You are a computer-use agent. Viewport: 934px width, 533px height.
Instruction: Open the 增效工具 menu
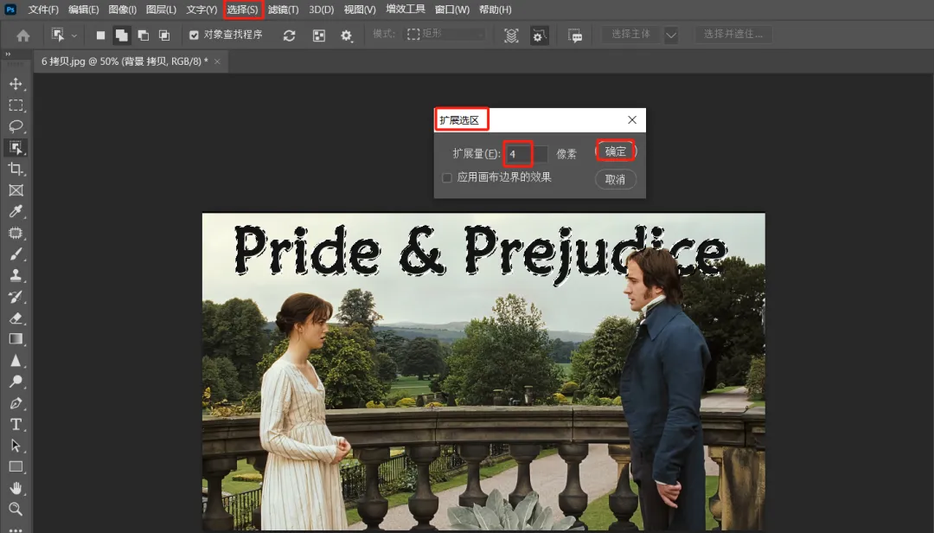click(x=405, y=10)
